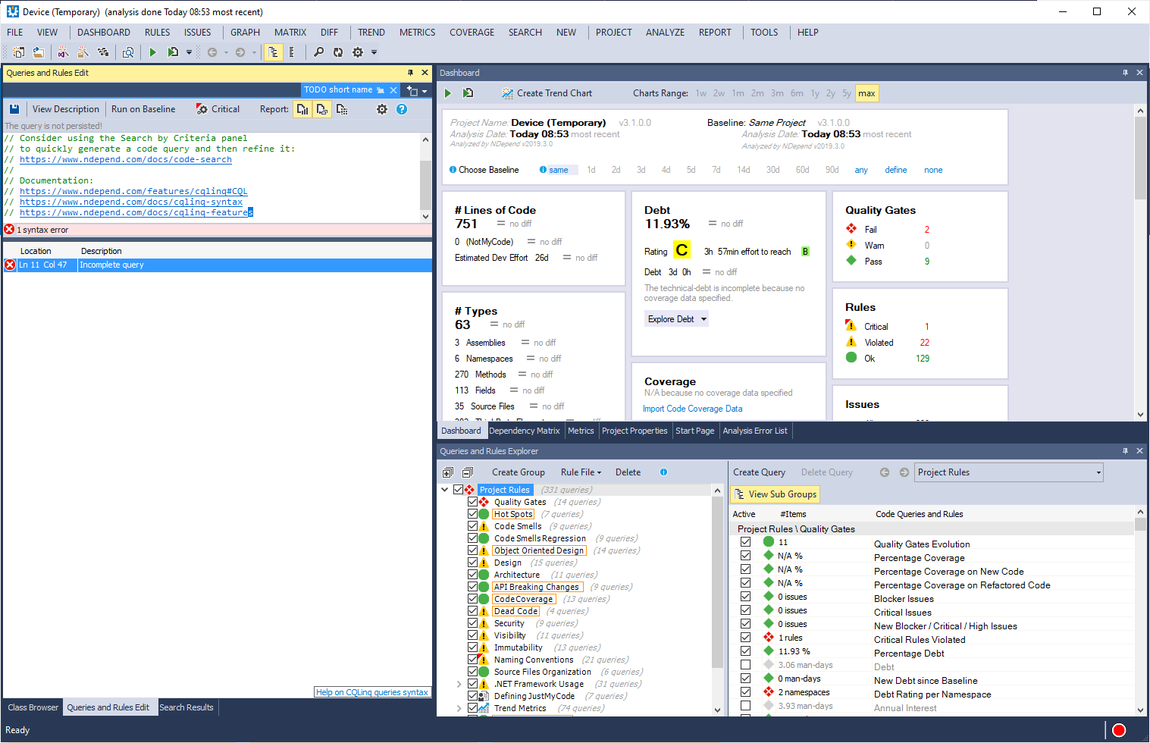The image size is (1150, 743).
Task: Open the Explore Debt dropdown
Action: click(x=677, y=319)
